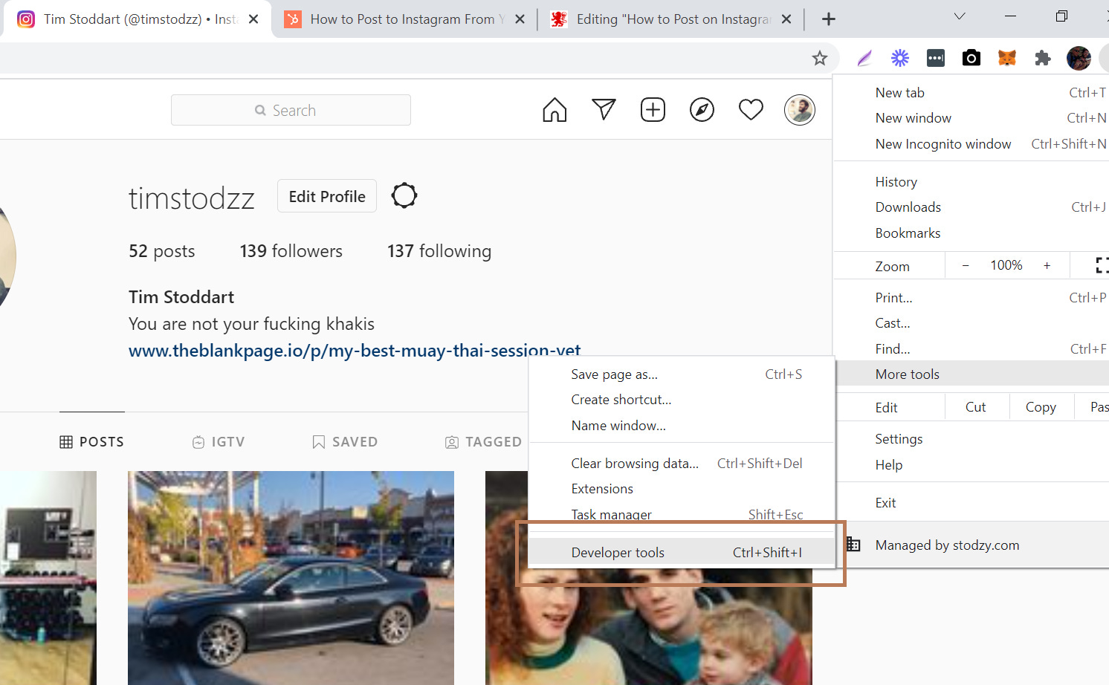Bookmark this page with the star icon
The height and width of the screenshot is (685, 1109).
point(819,58)
